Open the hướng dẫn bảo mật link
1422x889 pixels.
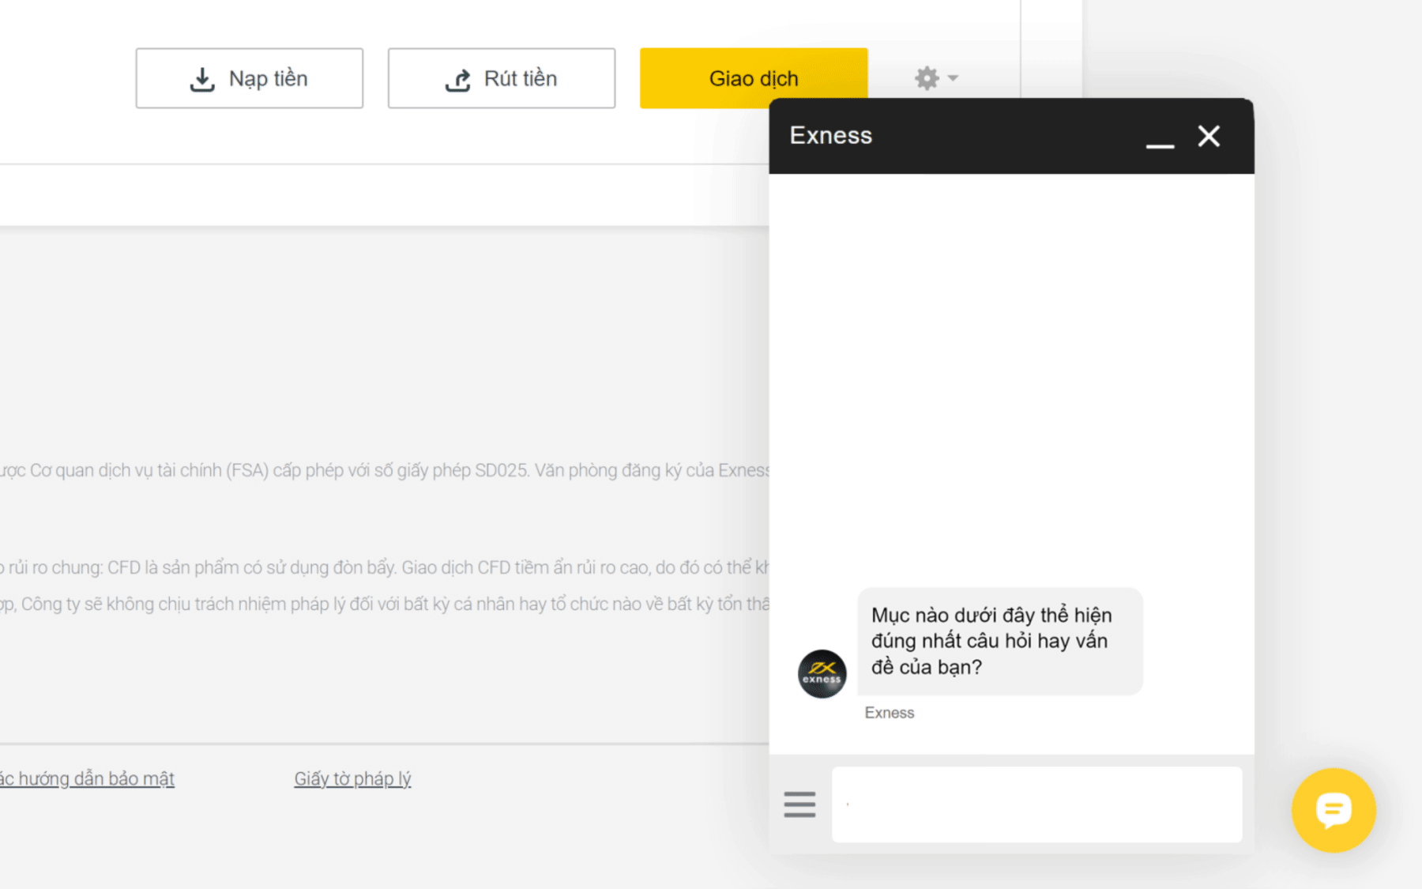87,779
